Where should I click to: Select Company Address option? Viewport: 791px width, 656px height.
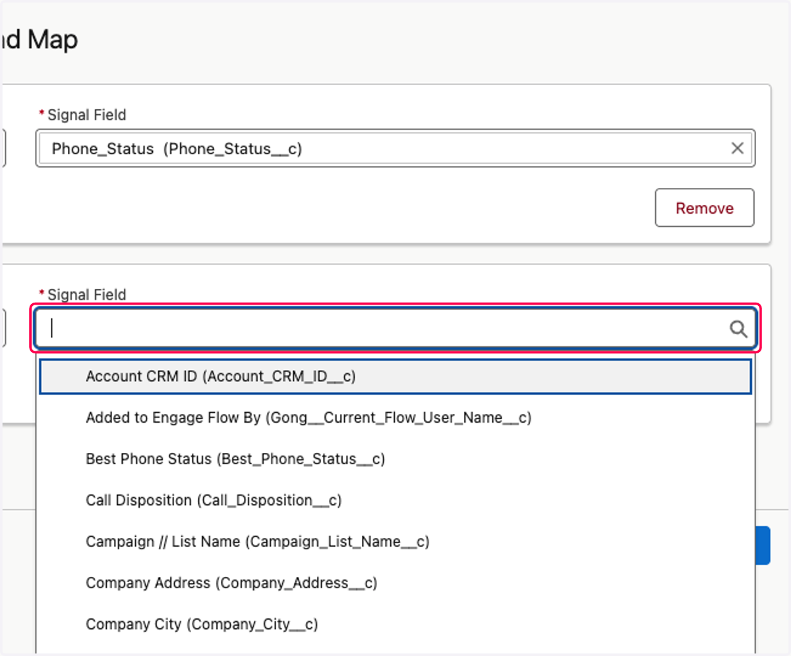point(395,583)
